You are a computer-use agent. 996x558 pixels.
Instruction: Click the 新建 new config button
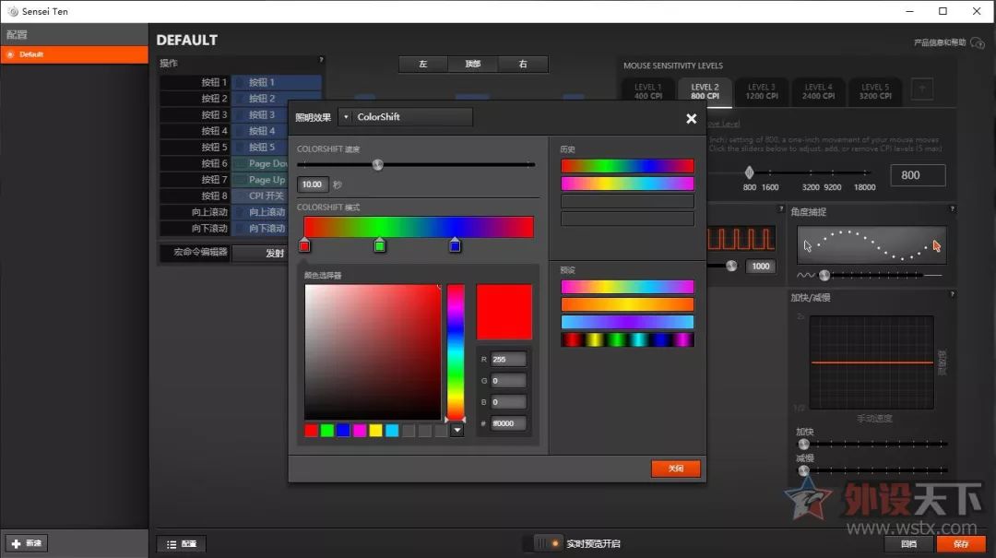[x=27, y=543]
